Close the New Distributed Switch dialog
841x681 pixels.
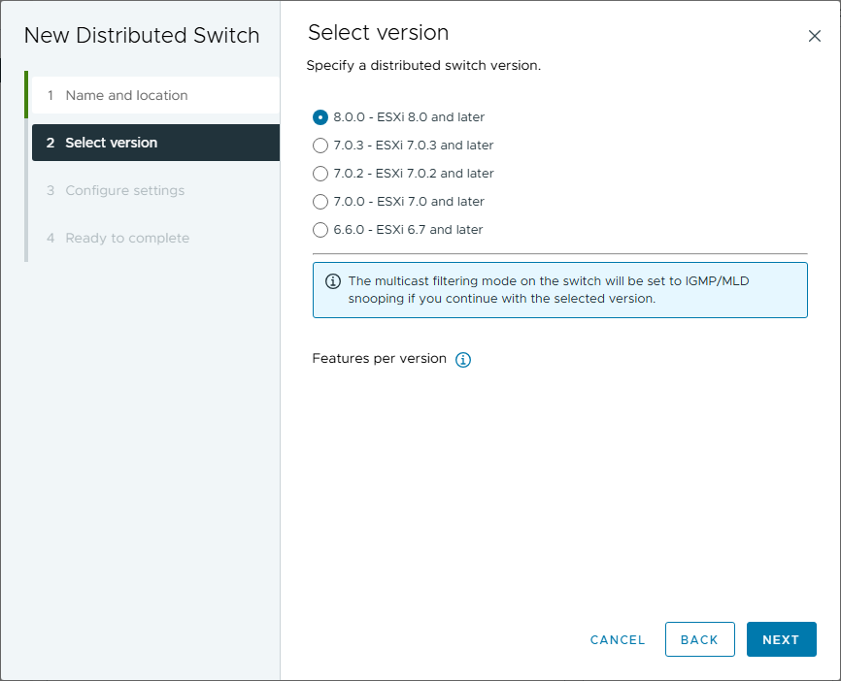pyautogui.click(x=815, y=36)
